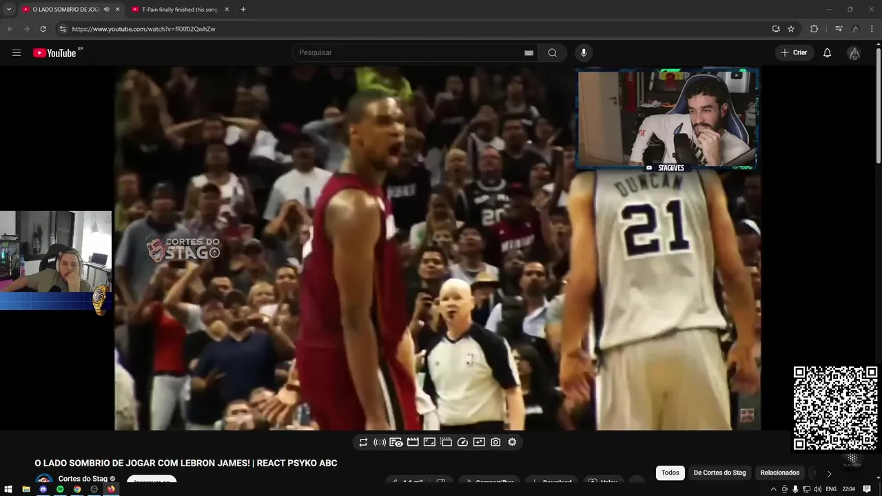This screenshot has width=882, height=496.
Task: Open the Windows action center notifications
Action: tap(867, 489)
